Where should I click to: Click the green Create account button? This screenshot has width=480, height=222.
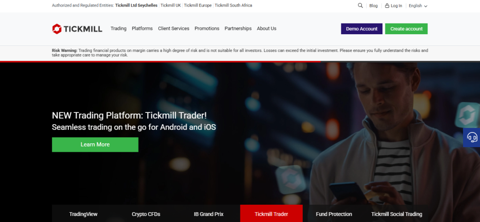406,29
